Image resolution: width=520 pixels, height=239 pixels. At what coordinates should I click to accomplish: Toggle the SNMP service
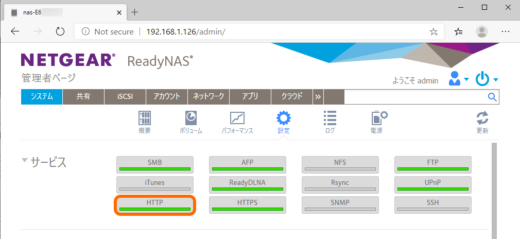(340, 205)
